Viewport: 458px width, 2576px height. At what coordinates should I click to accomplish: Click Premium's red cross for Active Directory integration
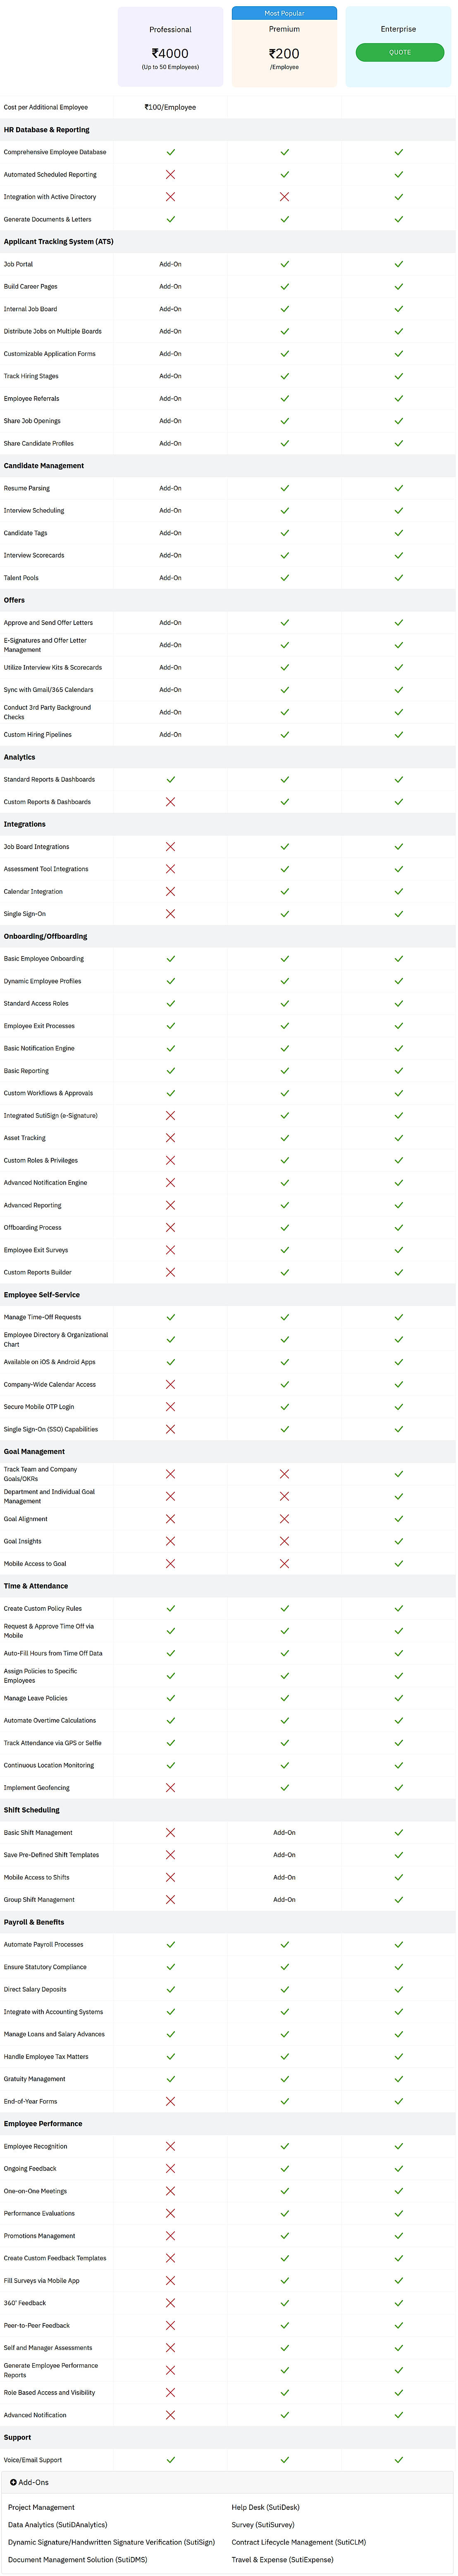(x=284, y=197)
